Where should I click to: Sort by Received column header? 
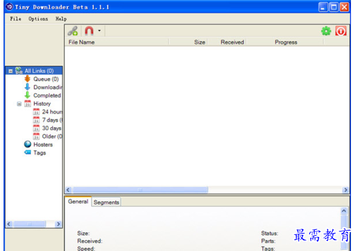pyautogui.click(x=227, y=42)
